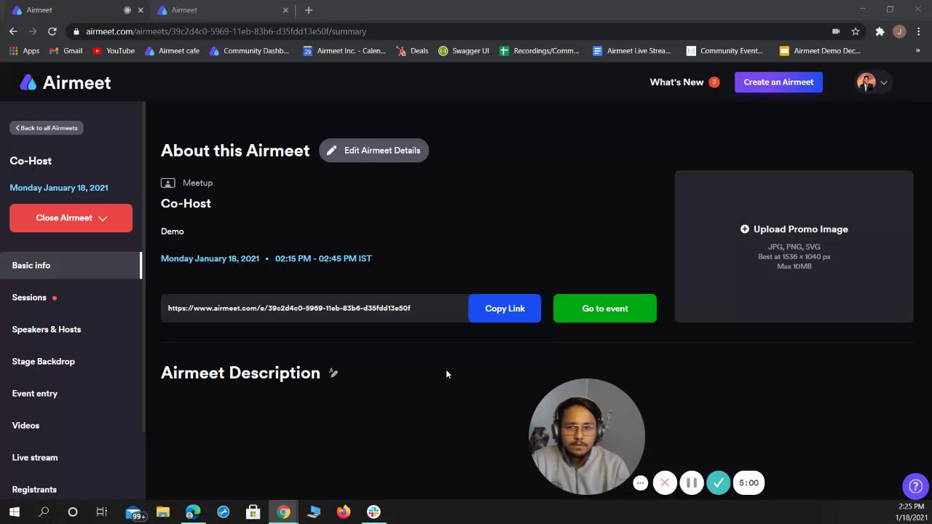
Task: Click the pencil icon beside Airmeet Description
Action: (x=333, y=373)
